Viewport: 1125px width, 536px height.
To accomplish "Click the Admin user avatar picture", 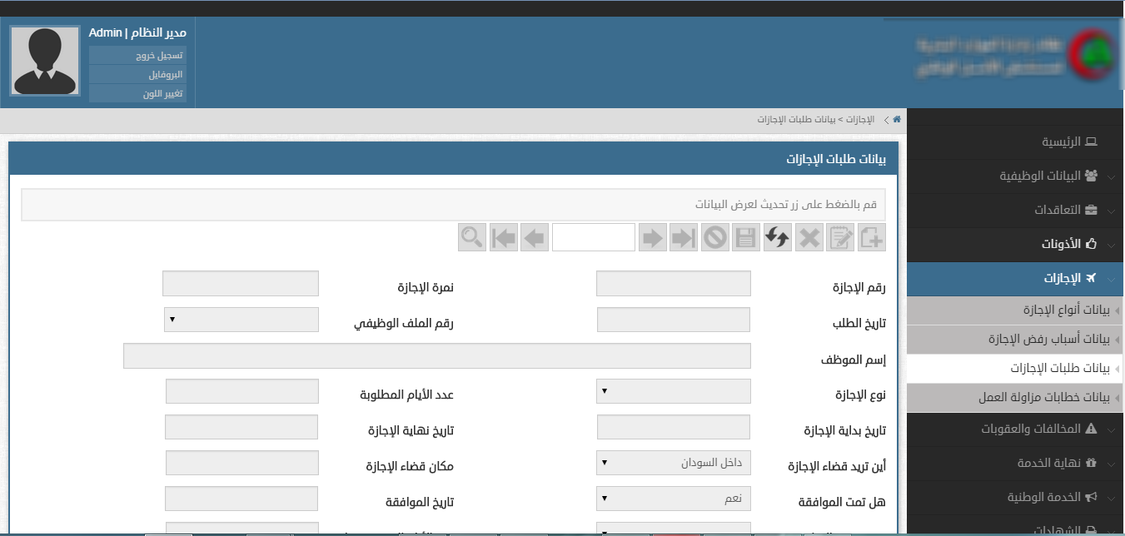I will click(x=45, y=62).
